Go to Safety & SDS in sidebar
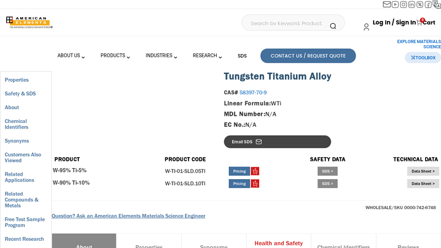 pyautogui.click(x=20, y=94)
